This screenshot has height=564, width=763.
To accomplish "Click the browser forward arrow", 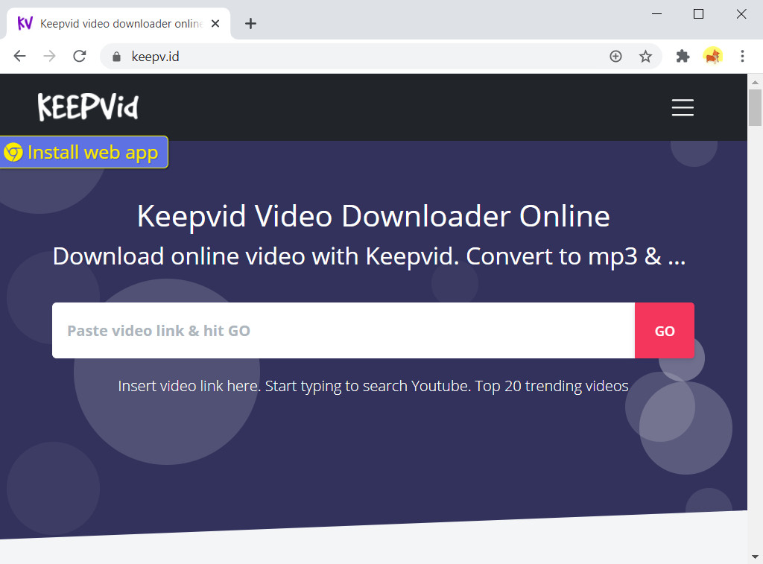I will pos(49,57).
